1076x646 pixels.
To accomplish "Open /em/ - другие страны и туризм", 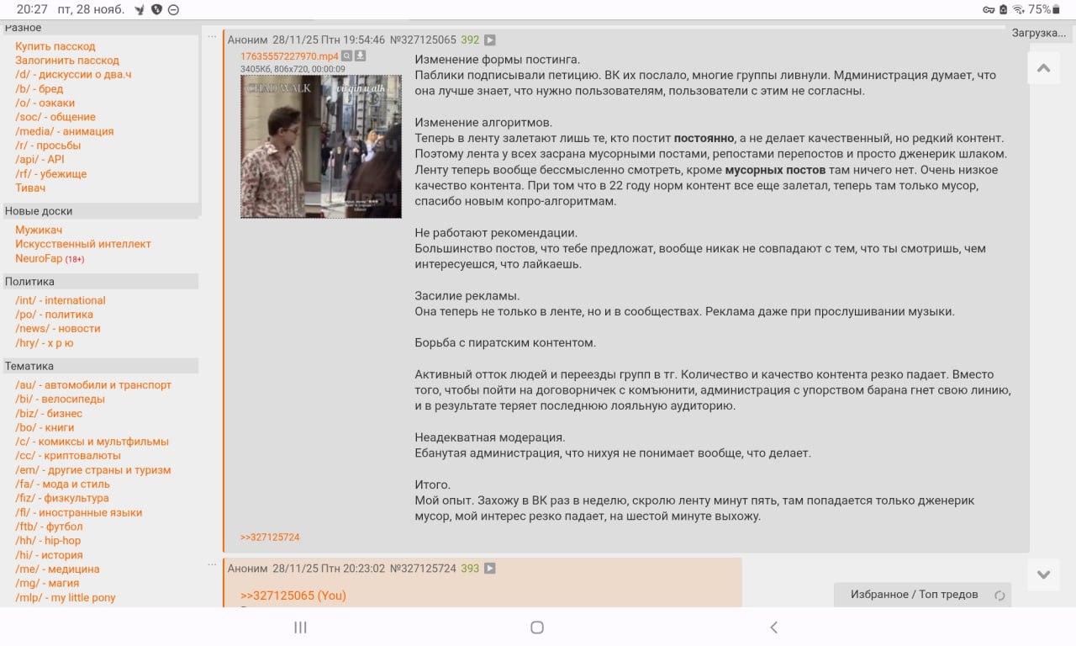I will pos(92,470).
